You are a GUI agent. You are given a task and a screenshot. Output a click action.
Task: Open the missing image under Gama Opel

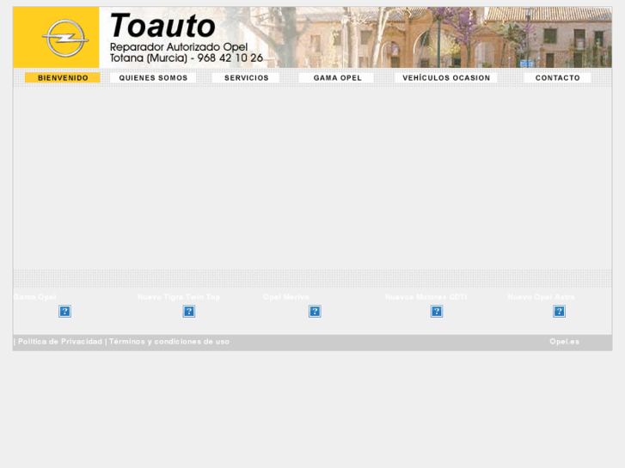[65, 311]
